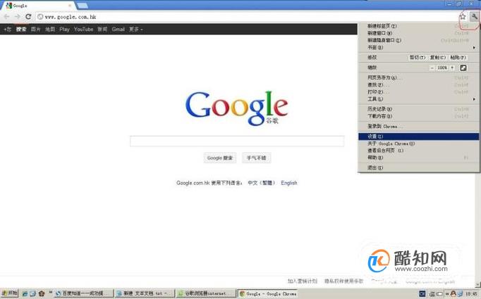The width and height of the screenshot is (481, 299).
Task: Open YouTube in the Google top bar
Action: tap(83, 29)
